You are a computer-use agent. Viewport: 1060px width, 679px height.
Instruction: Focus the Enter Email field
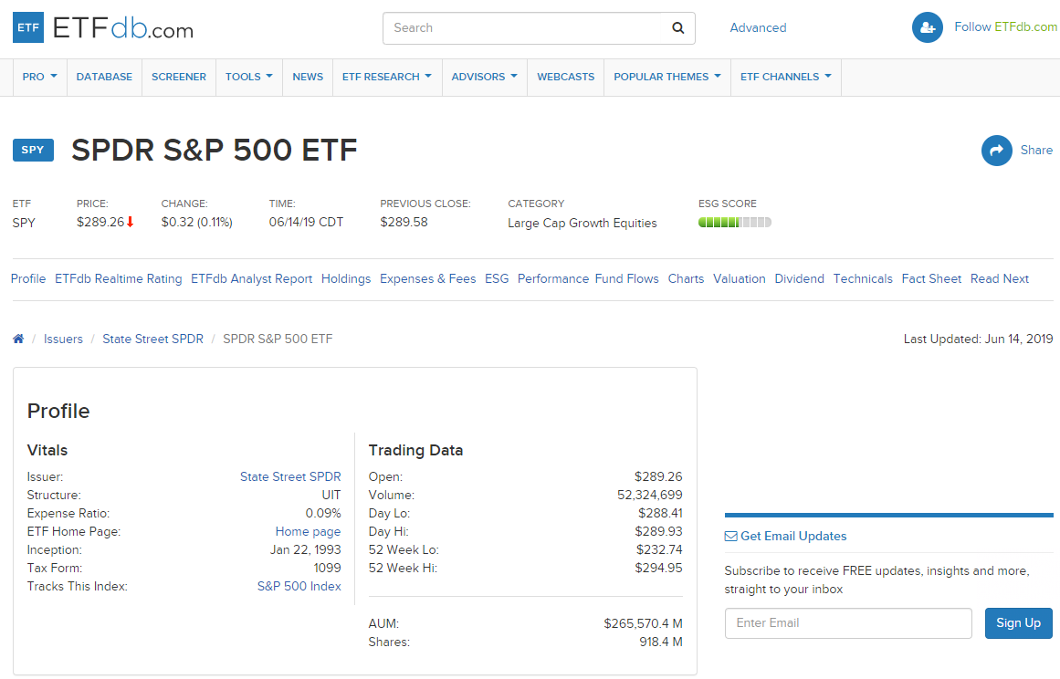pyautogui.click(x=848, y=623)
